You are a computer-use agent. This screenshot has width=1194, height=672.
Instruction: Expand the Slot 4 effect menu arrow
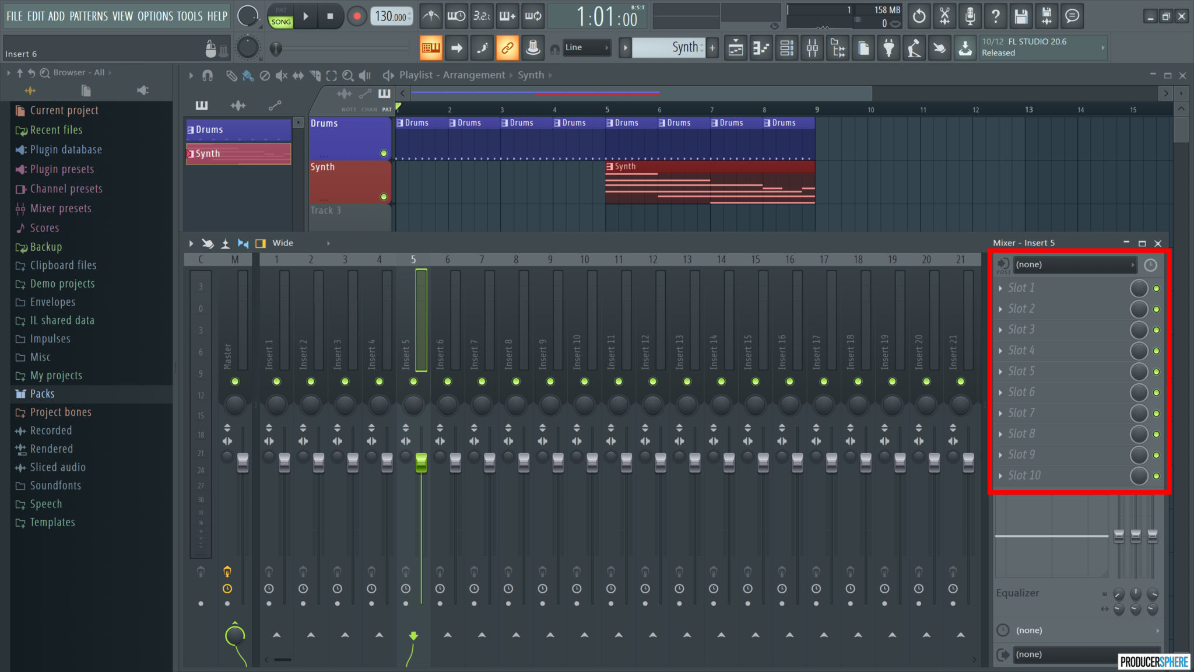[1000, 351]
